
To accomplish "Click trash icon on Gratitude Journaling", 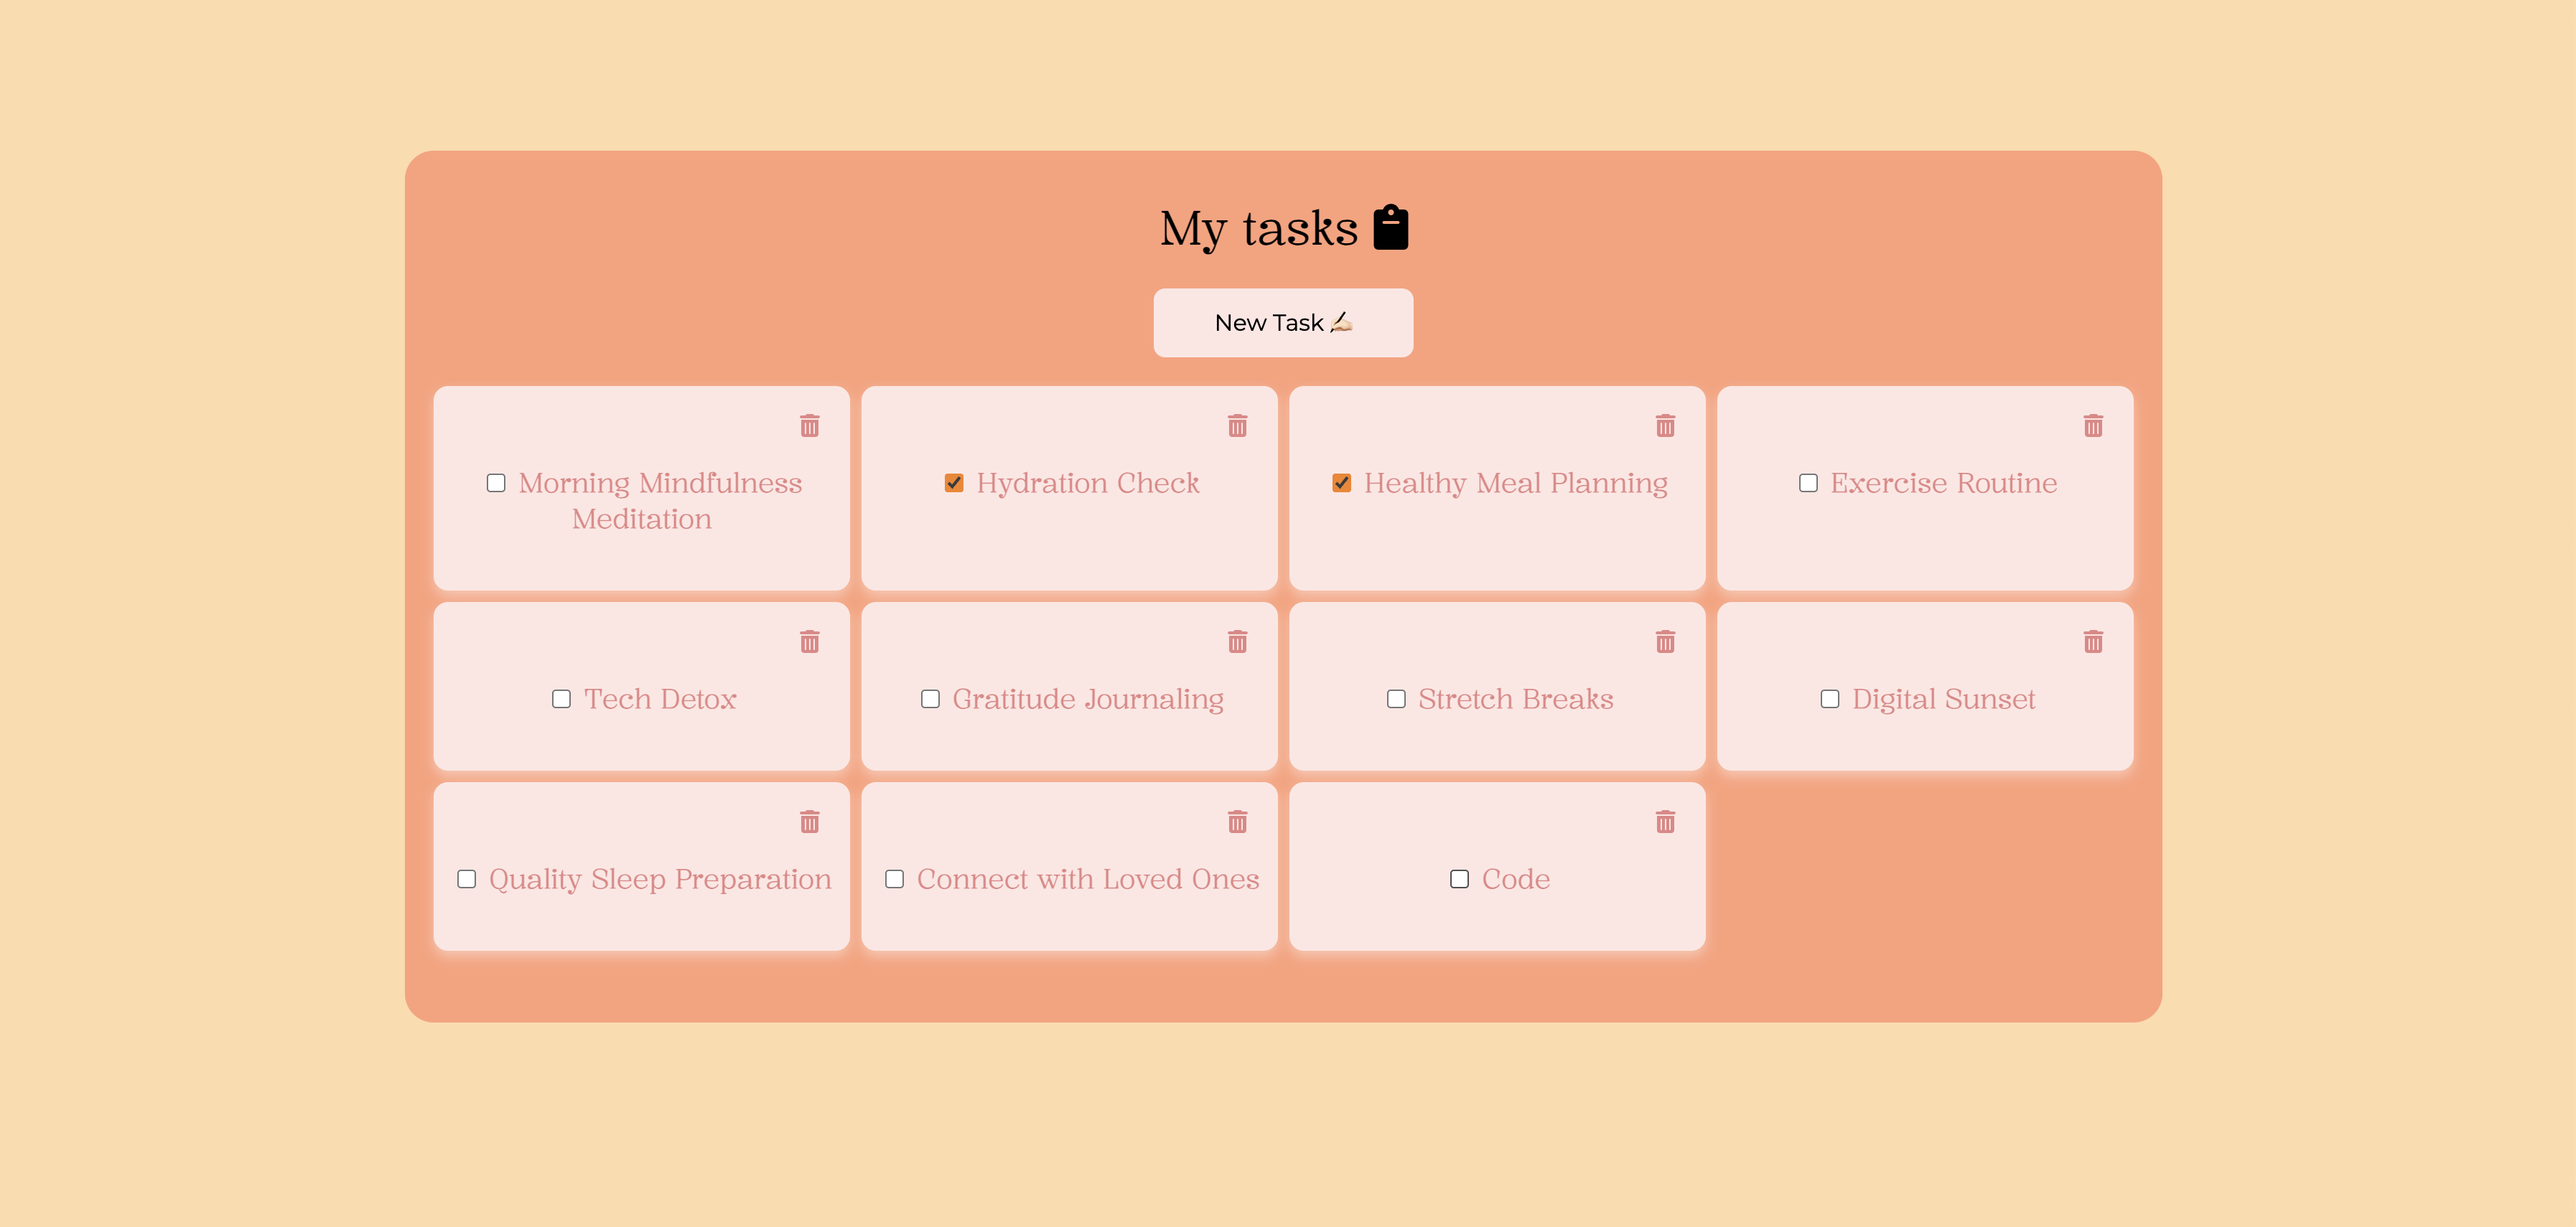I will [x=1237, y=641].
